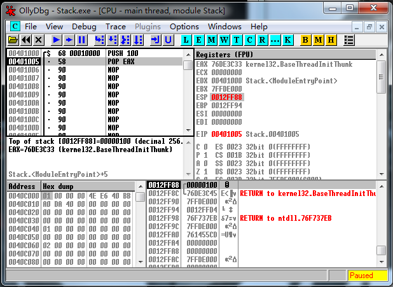
Task: Pause execution with the pause icon
Action: tap(81, 40)
